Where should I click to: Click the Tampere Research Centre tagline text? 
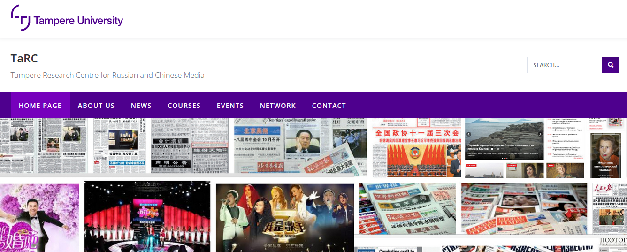tap(107, 75)
